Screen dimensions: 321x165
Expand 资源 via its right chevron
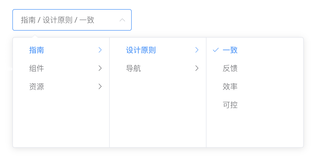pyautogui.click(x=100, y=87)
